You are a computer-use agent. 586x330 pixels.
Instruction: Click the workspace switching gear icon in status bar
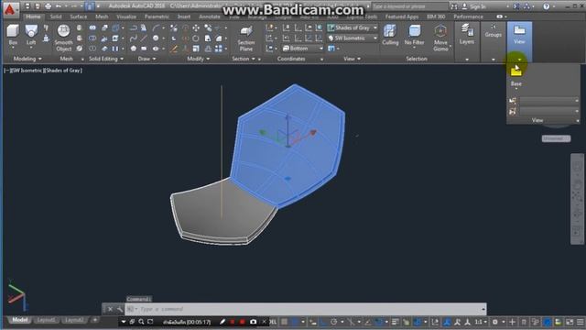tap(494, 322)
